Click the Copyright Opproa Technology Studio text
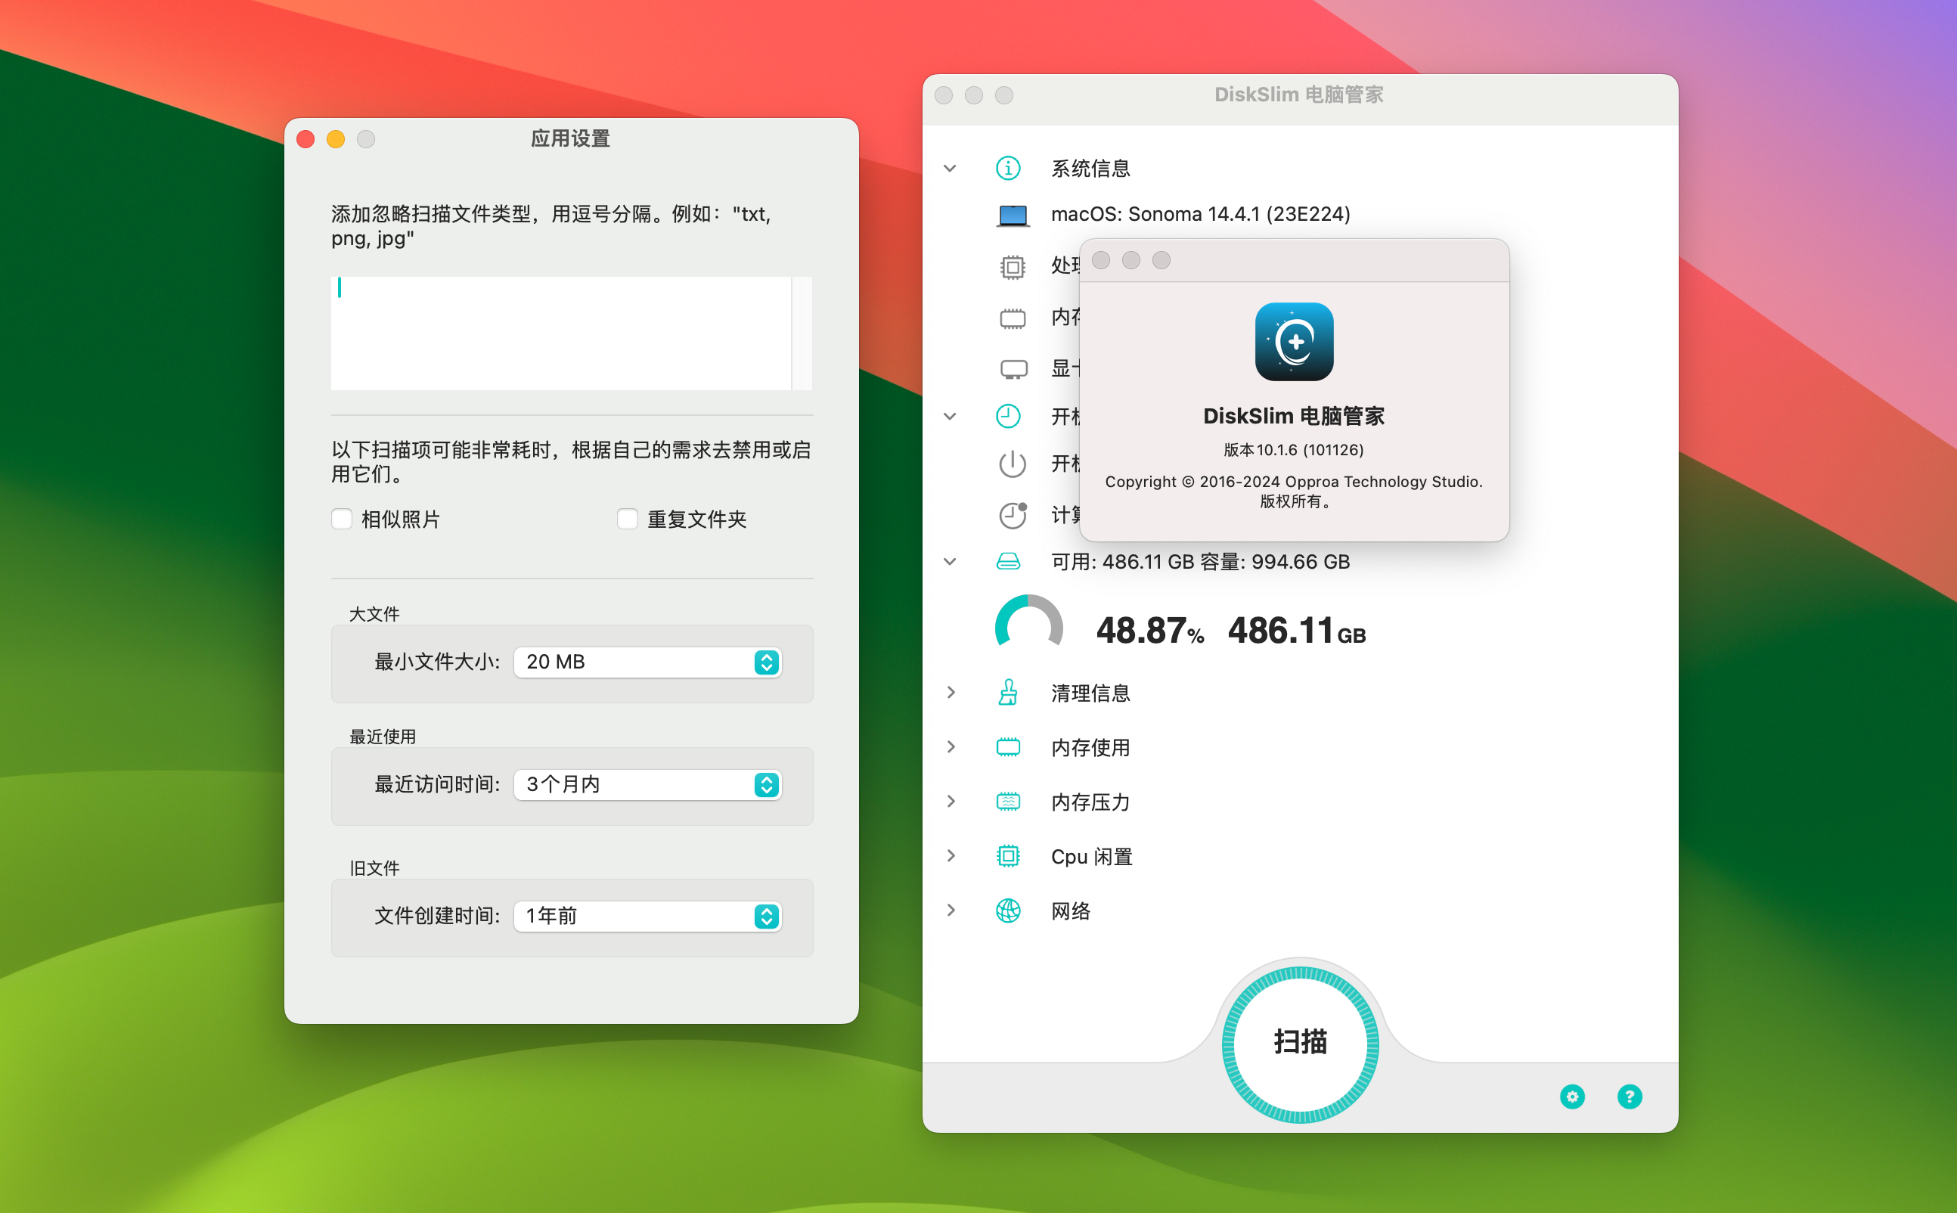The image size is (1957, 1213). [x=1294, y=491]
